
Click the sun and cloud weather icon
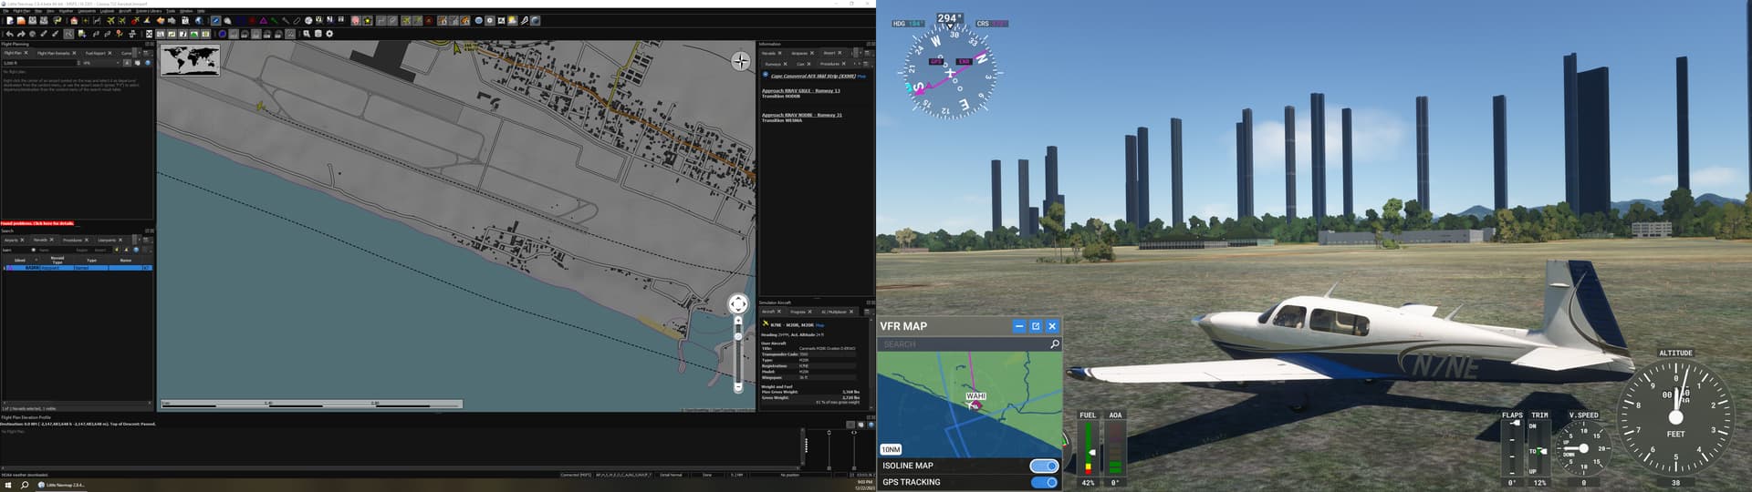pos(513,20)
